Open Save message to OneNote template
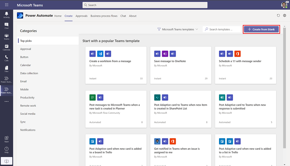The image size is (290, 166). click(x=181, y=65)
